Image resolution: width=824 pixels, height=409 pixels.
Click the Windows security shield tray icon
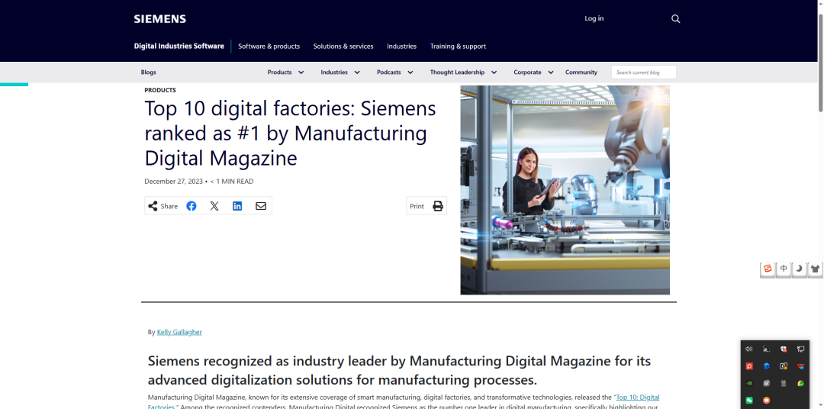(x=784, y=349)
